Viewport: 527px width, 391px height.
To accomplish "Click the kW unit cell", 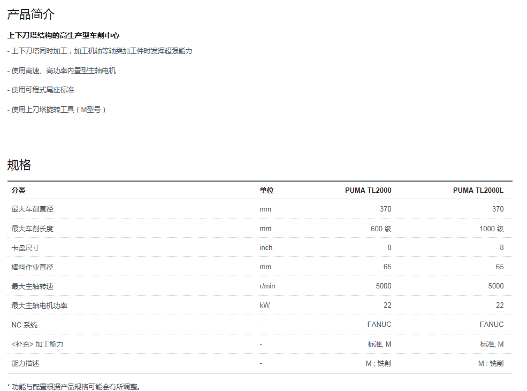I will 264,305.
